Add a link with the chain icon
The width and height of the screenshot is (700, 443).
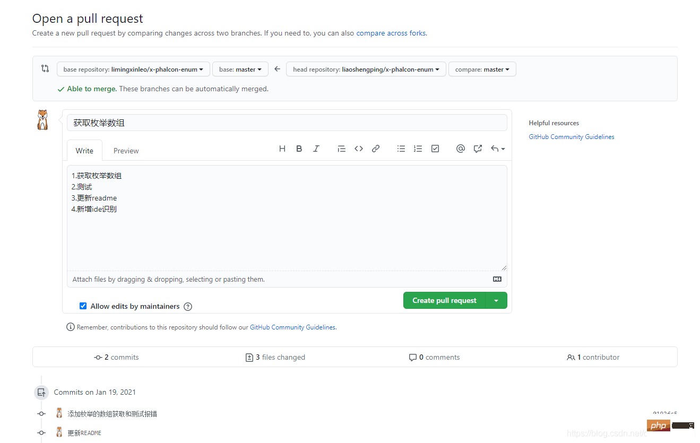(376, 149)
